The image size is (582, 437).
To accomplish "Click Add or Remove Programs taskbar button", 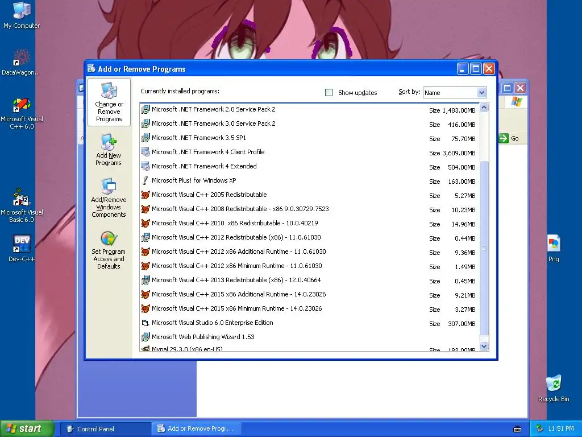I will [197, 429].
